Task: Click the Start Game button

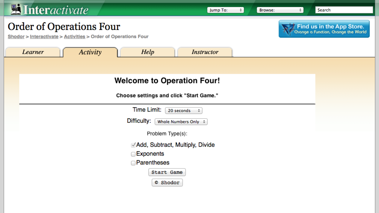Action: pos(167,172)
